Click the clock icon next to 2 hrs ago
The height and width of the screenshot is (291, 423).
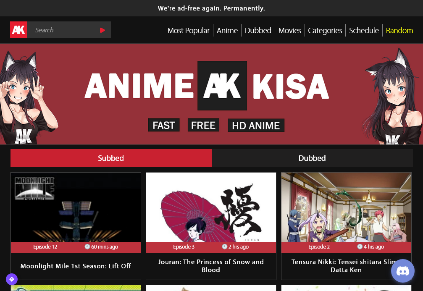[224, 246]
